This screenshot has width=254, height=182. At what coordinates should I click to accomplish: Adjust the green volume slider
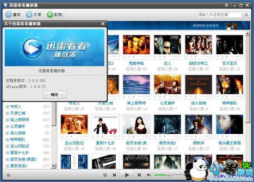coord(169,175)
